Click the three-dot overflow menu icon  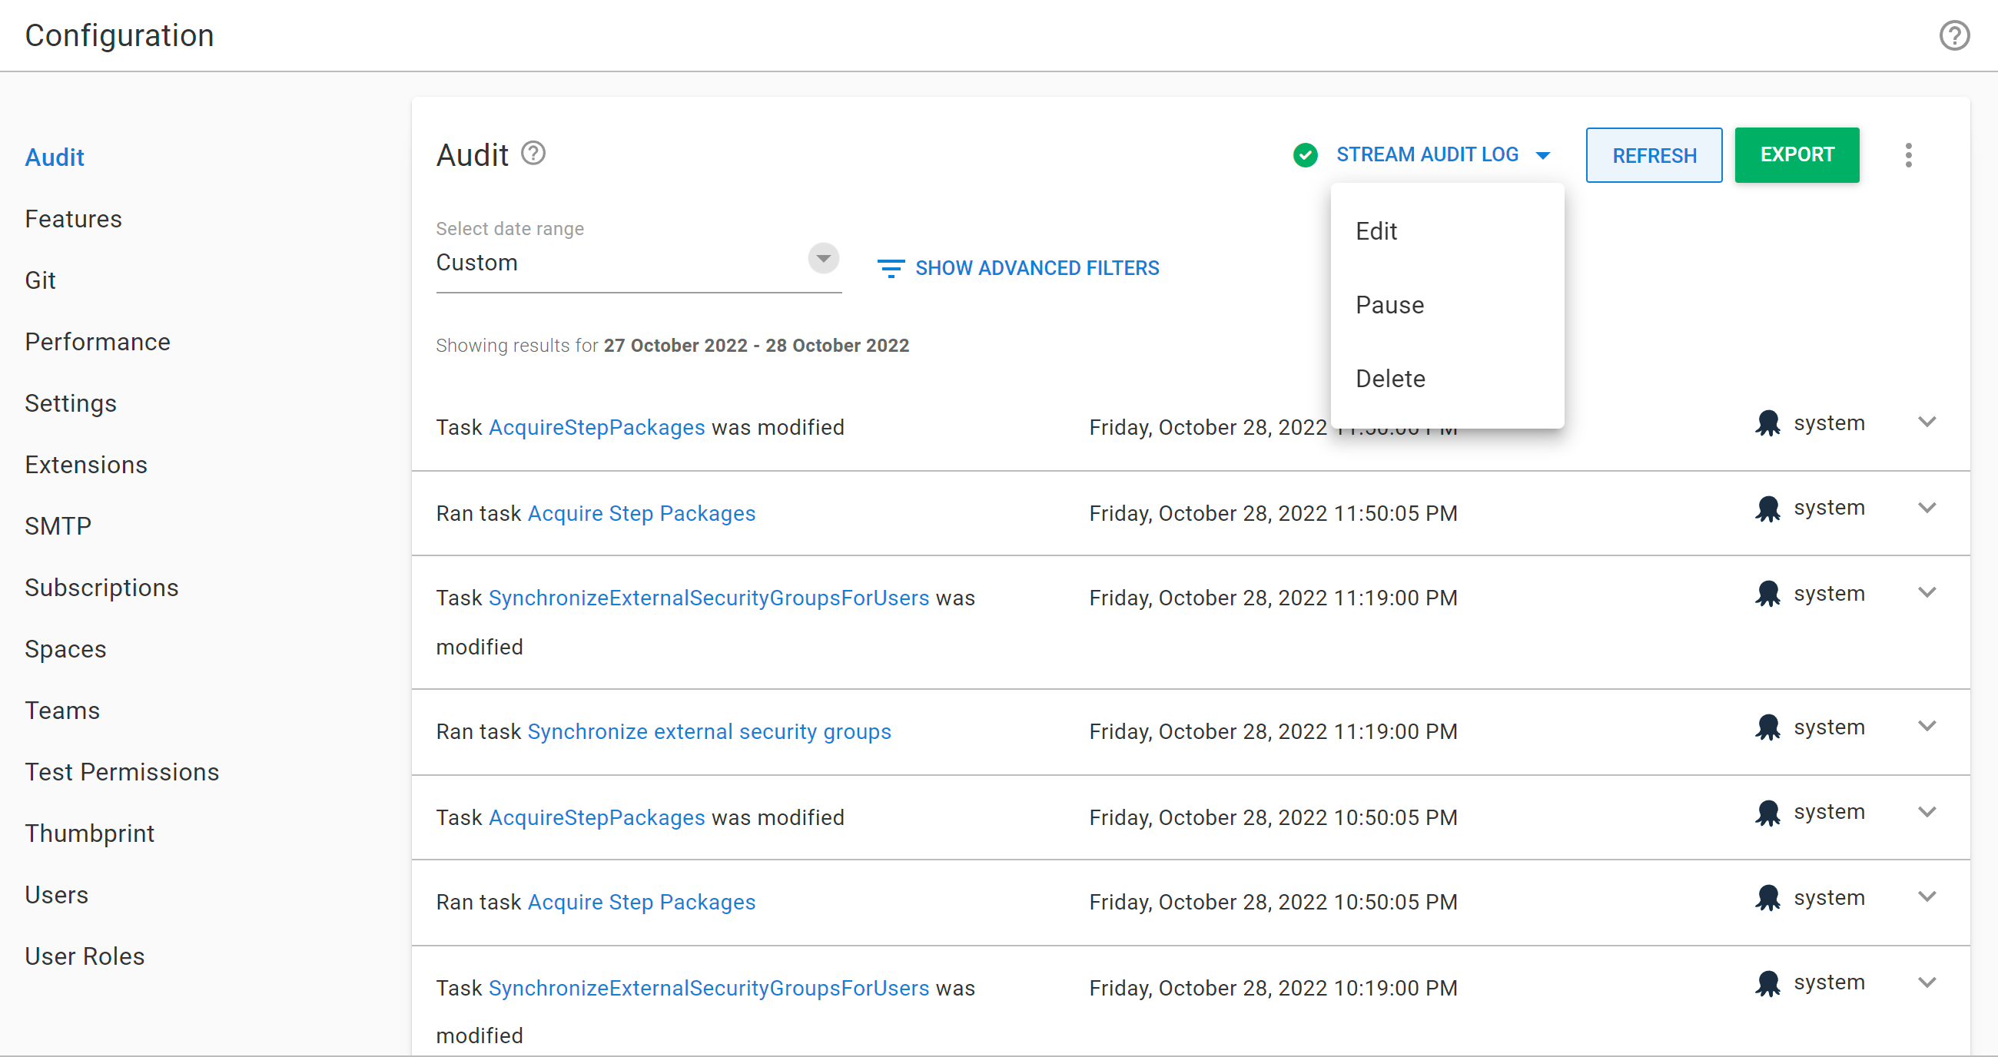click(1909, 155)
